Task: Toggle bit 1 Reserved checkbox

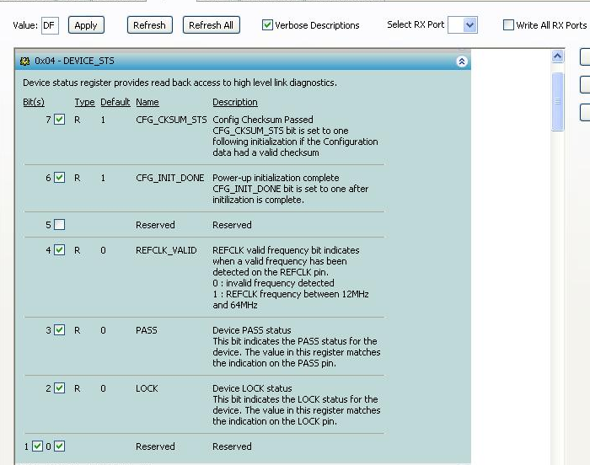Action: (37, 446)
